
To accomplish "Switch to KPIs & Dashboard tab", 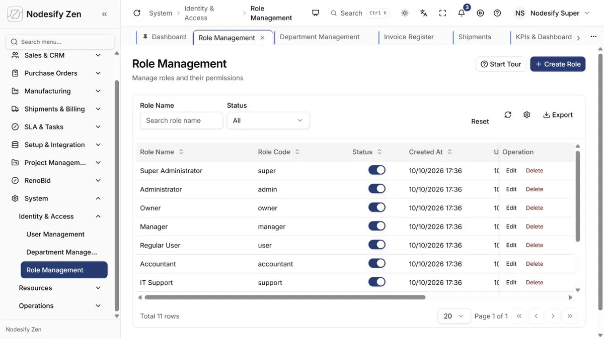I will 544,37.
